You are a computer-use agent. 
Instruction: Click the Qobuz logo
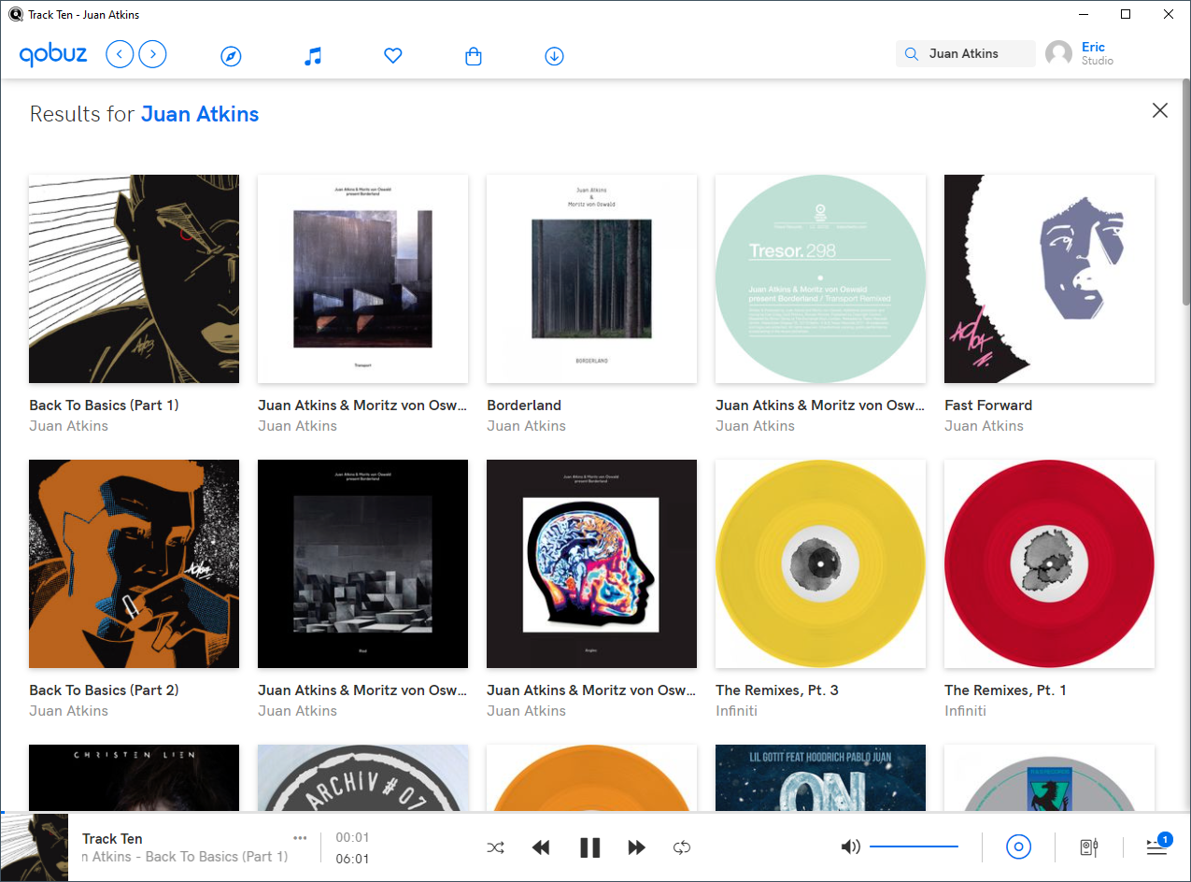point(53,55)
